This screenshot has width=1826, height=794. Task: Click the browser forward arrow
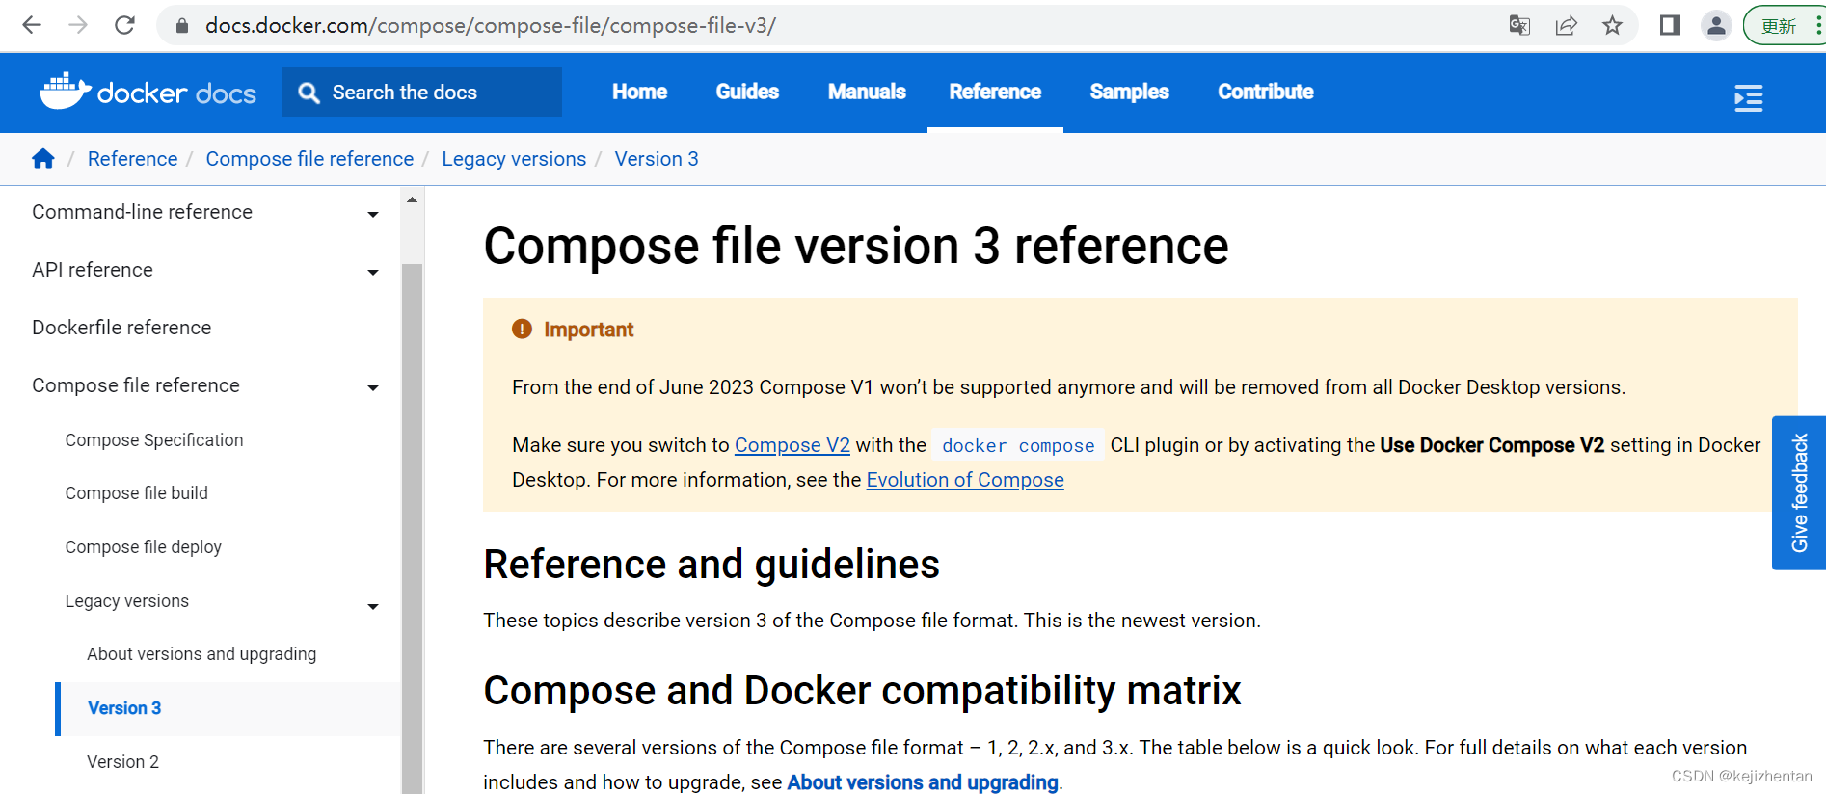click(x=78, y=25)
